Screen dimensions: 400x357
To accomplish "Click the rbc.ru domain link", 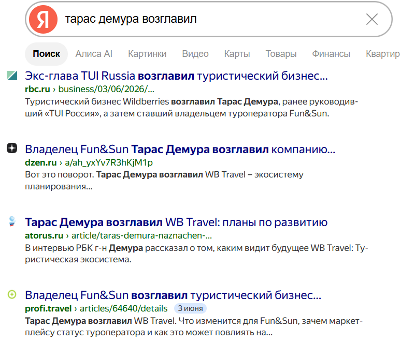I will coord(37,89).
